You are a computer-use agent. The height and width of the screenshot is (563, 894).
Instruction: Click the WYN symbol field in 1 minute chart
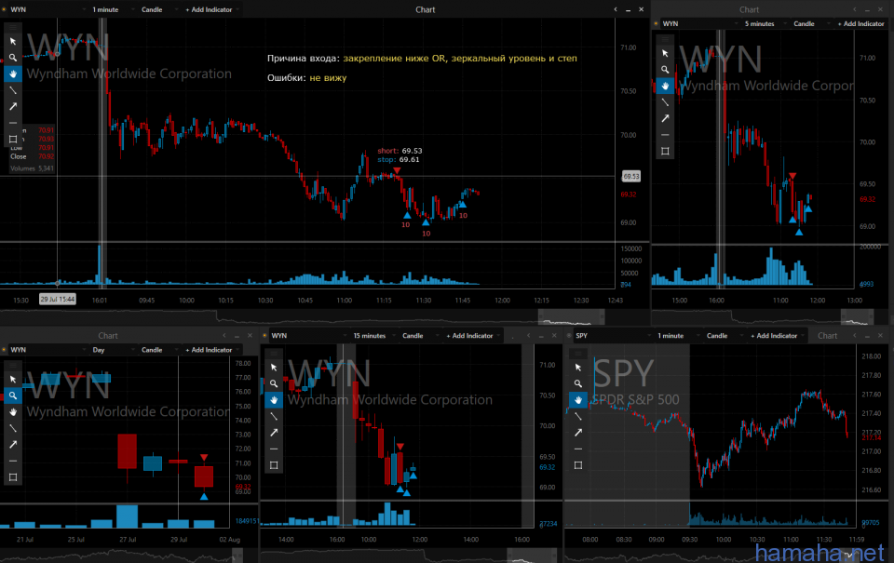47,9
